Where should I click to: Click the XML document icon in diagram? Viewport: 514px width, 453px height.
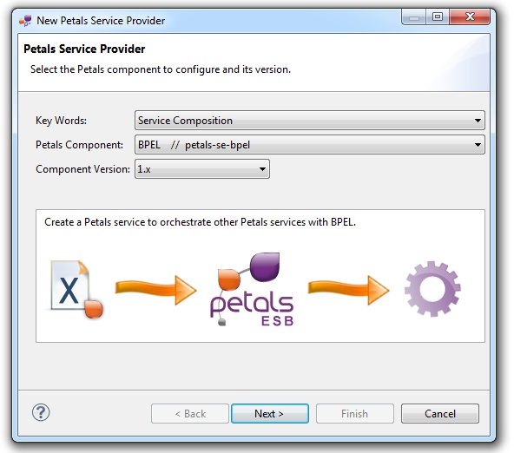click(x=76, y=290)
